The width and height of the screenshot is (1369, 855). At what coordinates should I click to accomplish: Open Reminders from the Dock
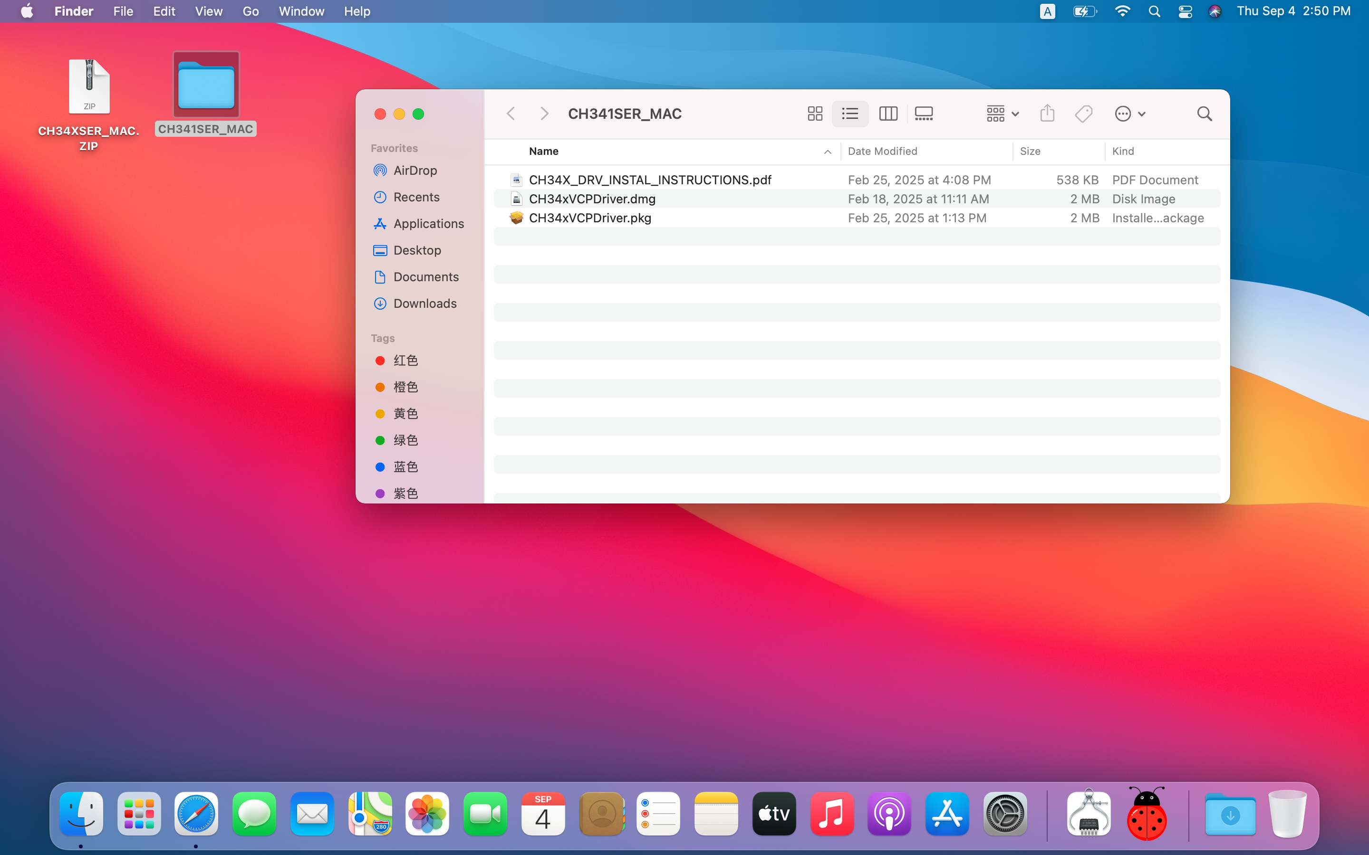(658, 814)
